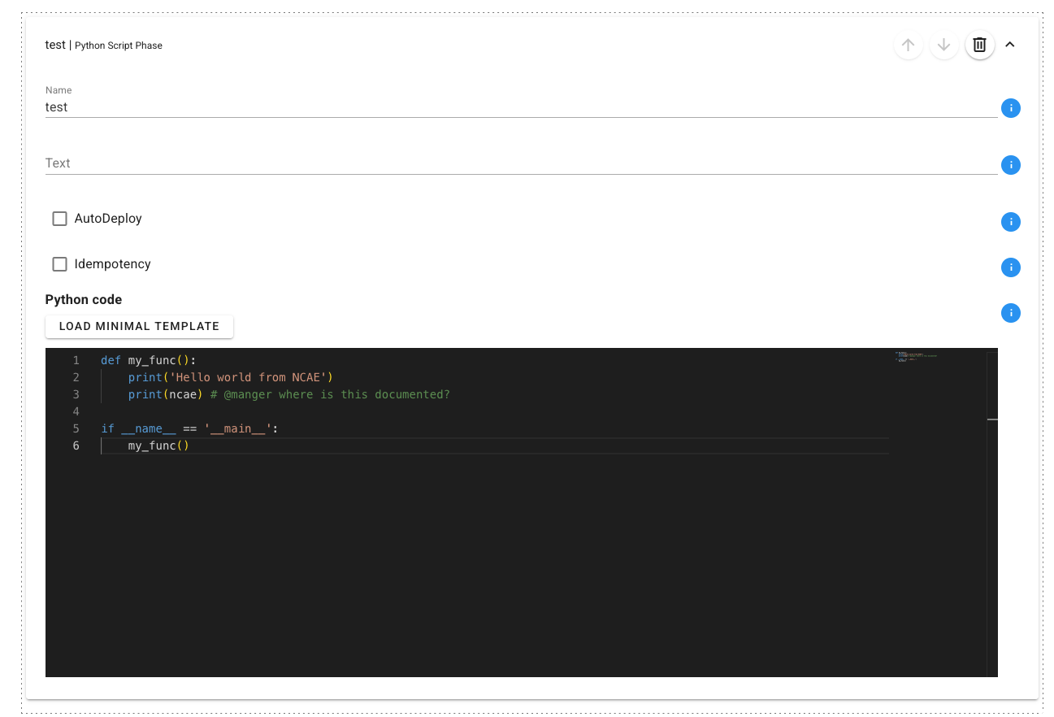Click the if __name__ == '__main__' line

click(189, 428)
